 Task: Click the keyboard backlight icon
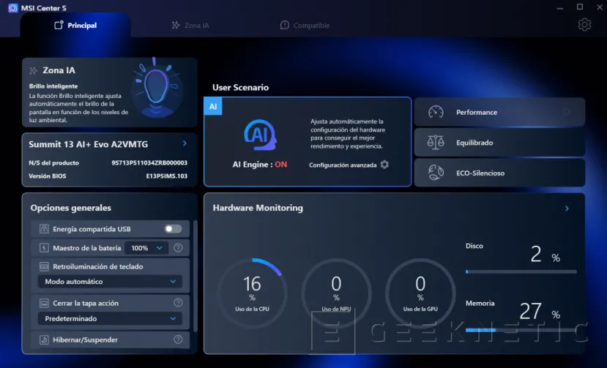point(44,266)
